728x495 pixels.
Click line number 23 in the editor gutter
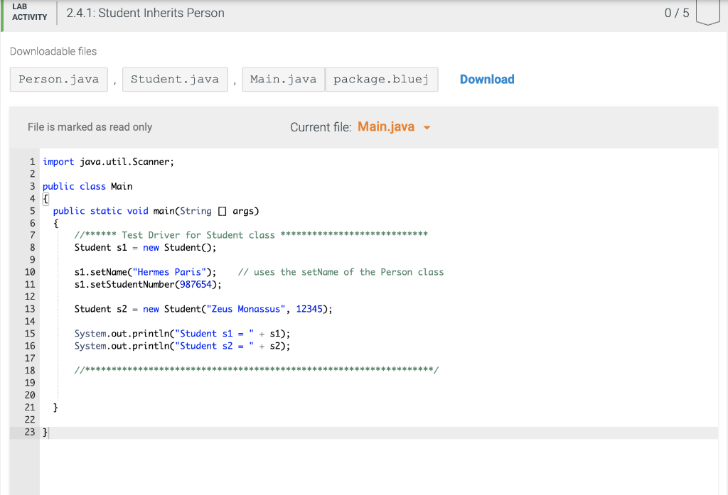pyautogui.click(x=29, y=432)
